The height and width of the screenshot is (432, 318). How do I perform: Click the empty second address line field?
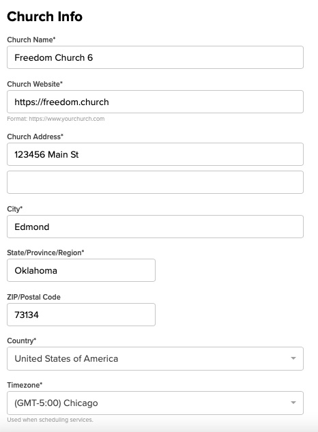click(x=155, y=182)
